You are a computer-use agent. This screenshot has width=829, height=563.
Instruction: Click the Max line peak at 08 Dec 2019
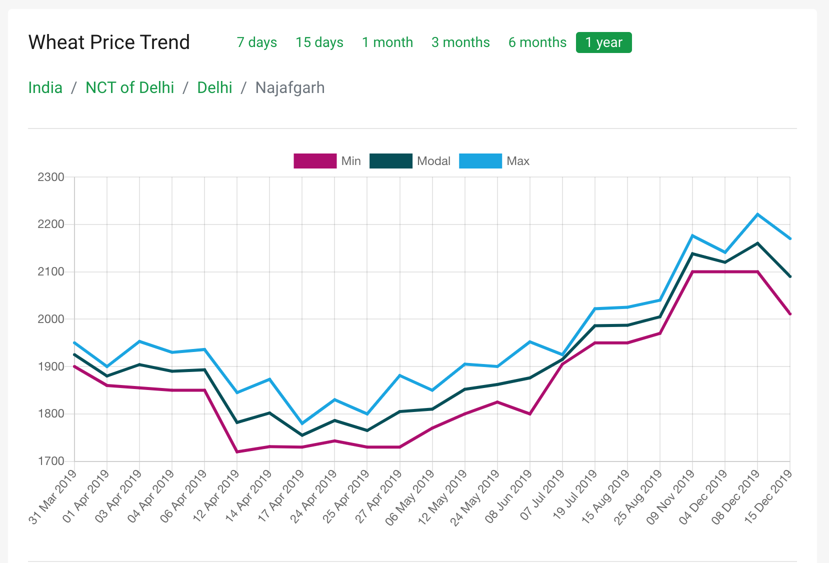pos(757,214)
